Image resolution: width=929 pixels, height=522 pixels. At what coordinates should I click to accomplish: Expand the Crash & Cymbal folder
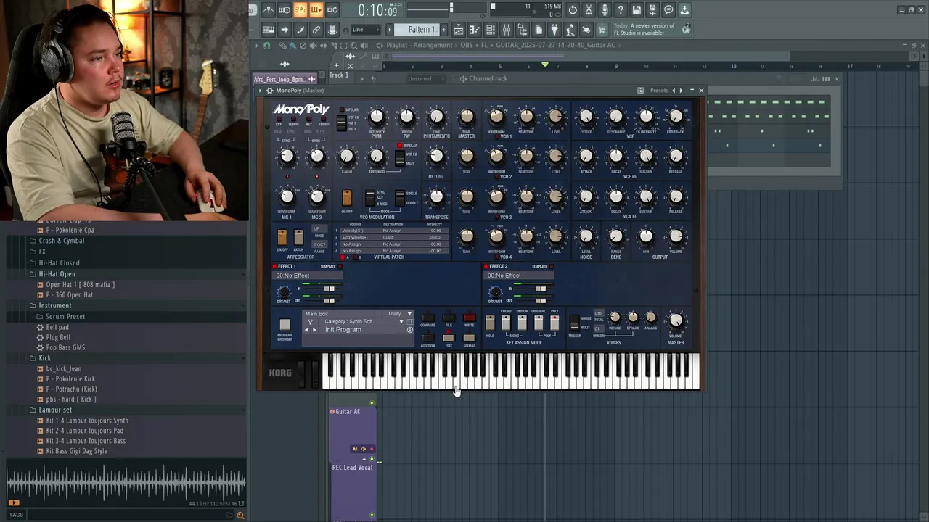click(61, 241)
